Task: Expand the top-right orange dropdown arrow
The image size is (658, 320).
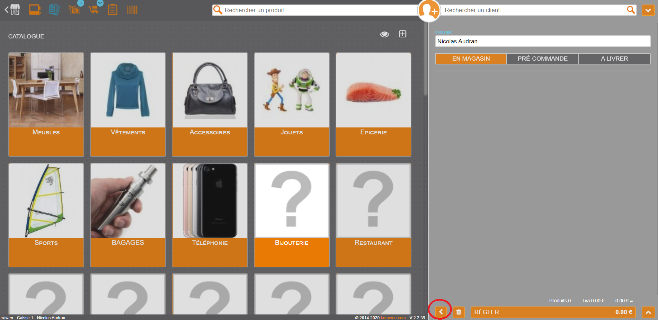Action: [x=648, y=10]
